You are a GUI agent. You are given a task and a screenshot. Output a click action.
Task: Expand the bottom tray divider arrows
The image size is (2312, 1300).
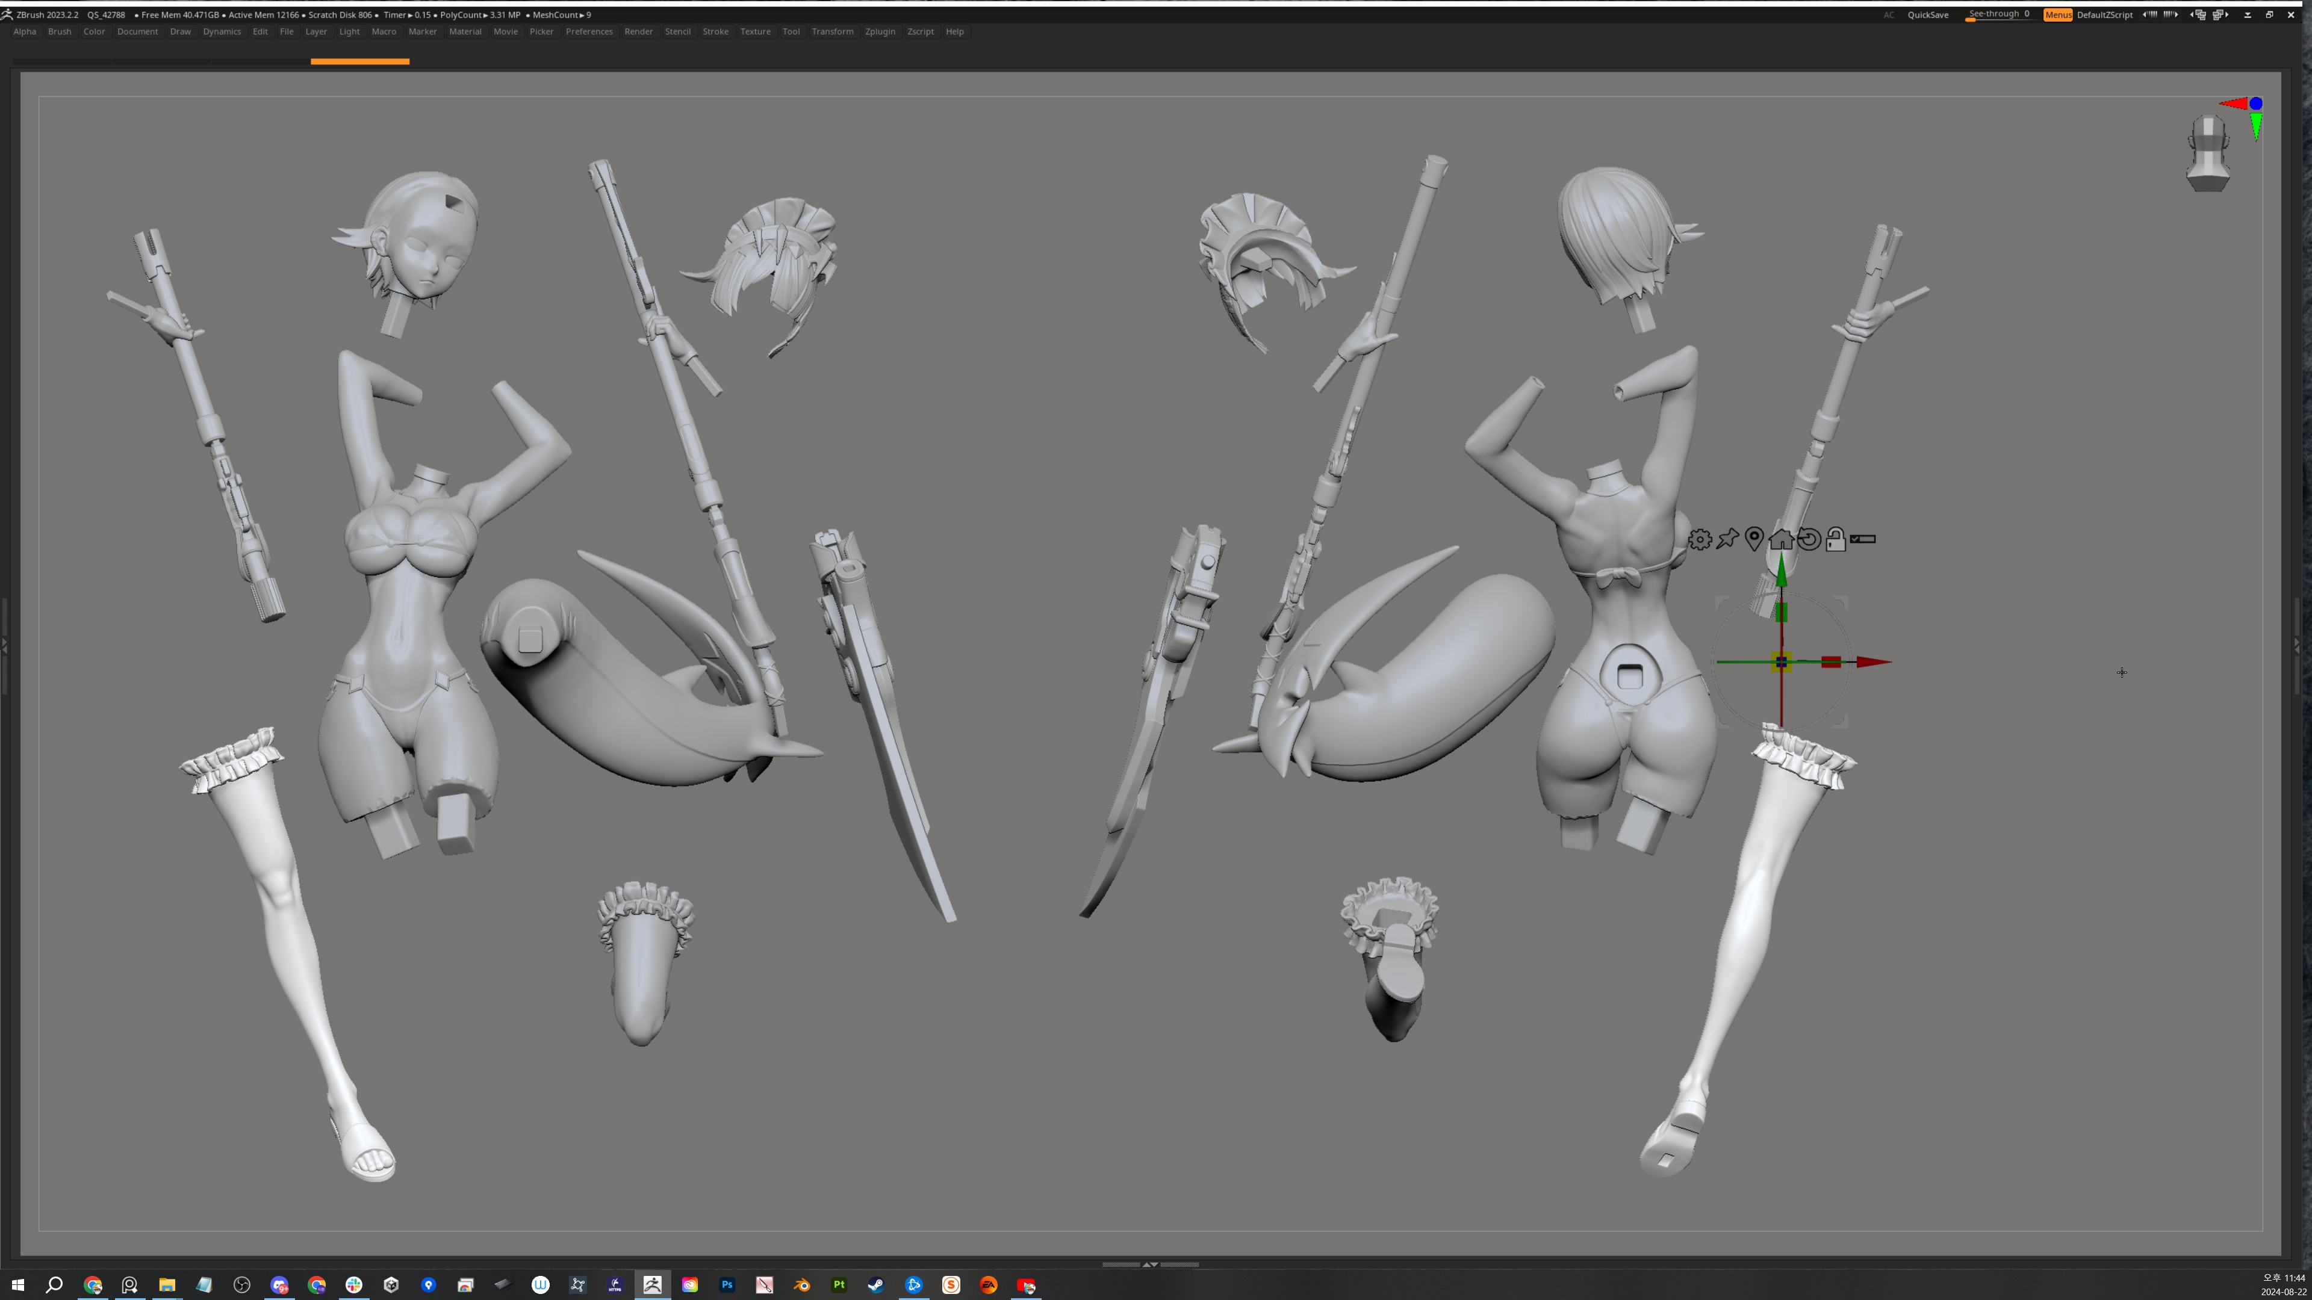coord(1150,1264)
